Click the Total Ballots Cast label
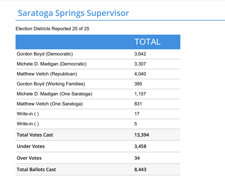 pos(36,170)
